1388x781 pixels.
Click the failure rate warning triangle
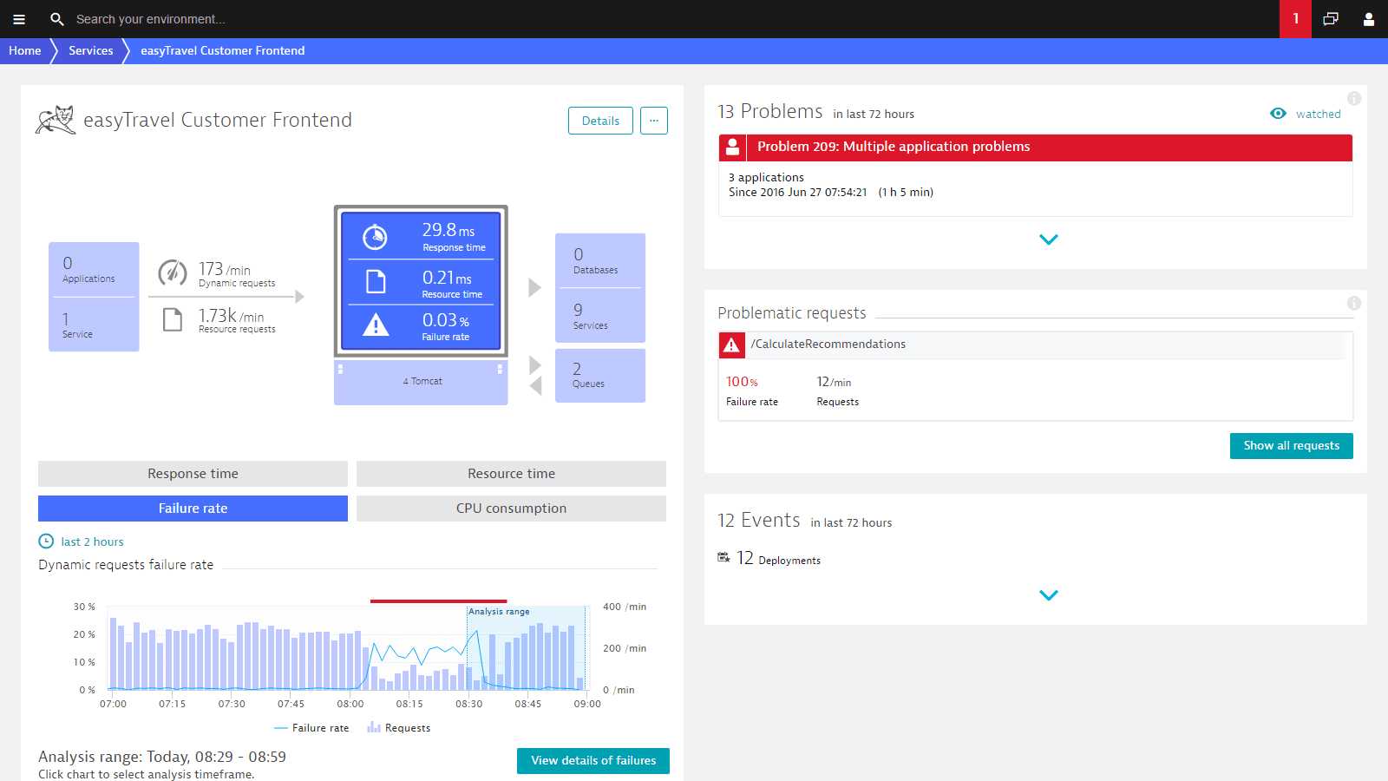pyautogui.click(x=376, y=325)
